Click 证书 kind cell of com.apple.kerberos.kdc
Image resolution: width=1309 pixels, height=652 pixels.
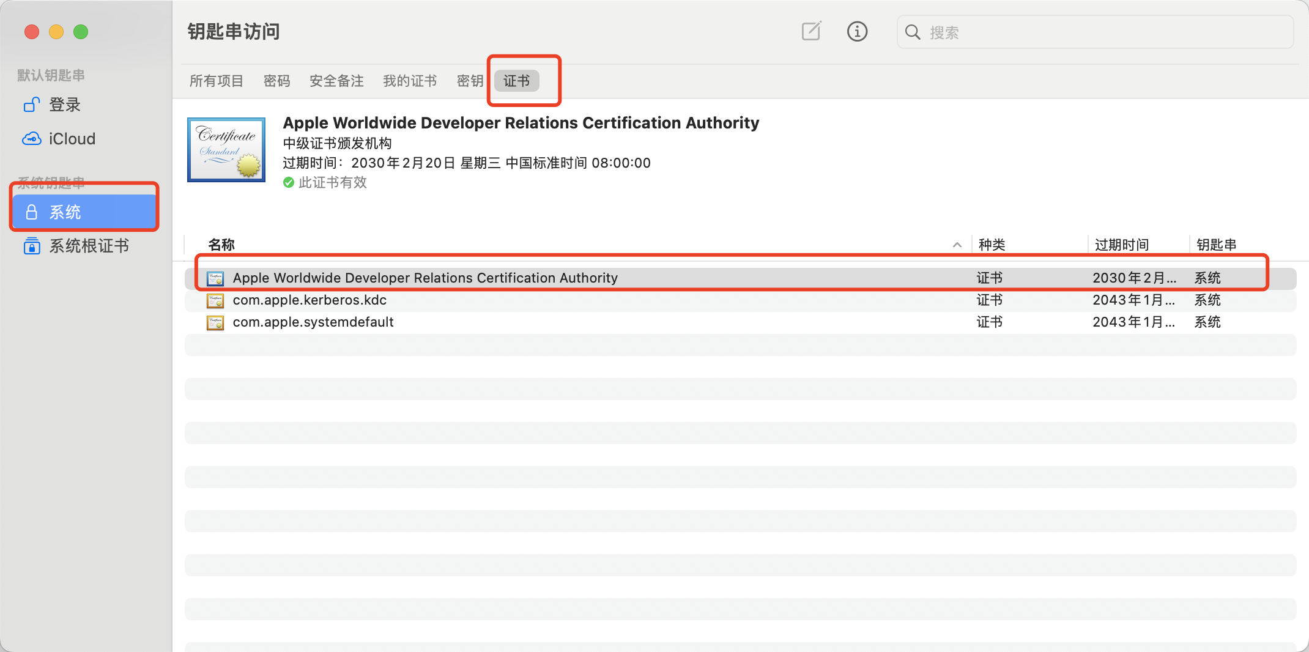[990, 300]
